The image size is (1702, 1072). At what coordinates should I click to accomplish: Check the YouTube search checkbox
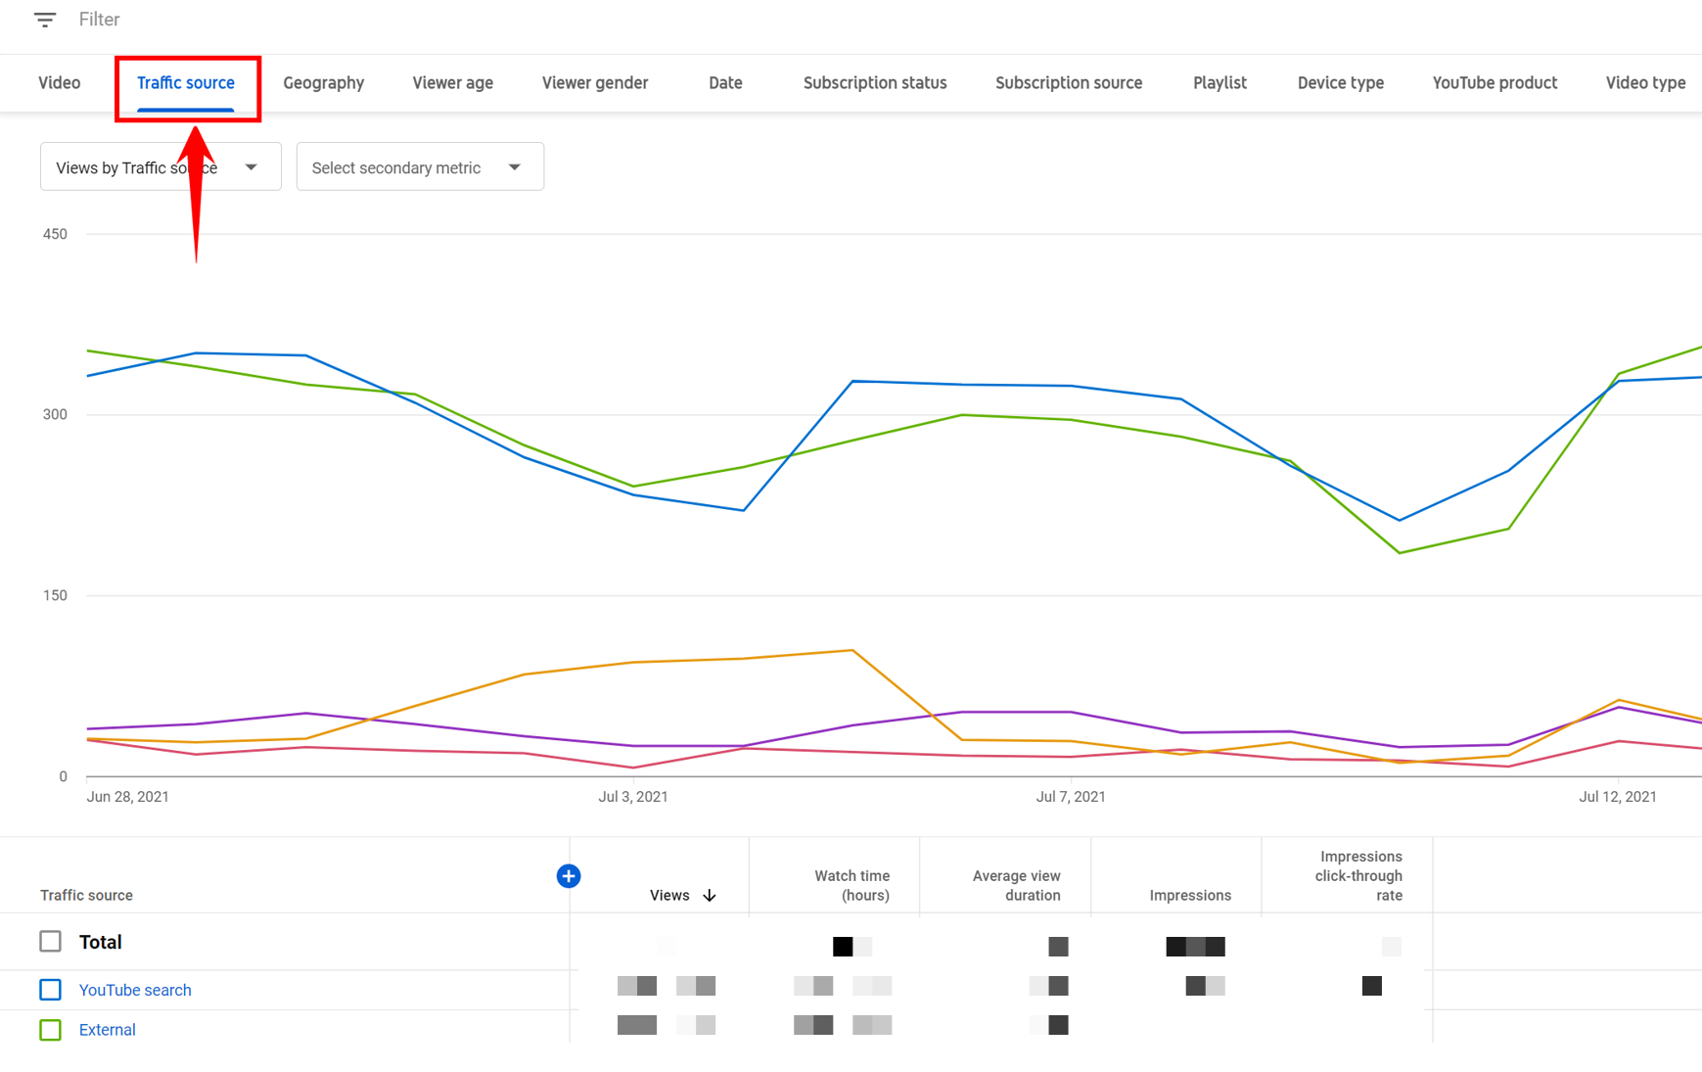coord(51,990)
